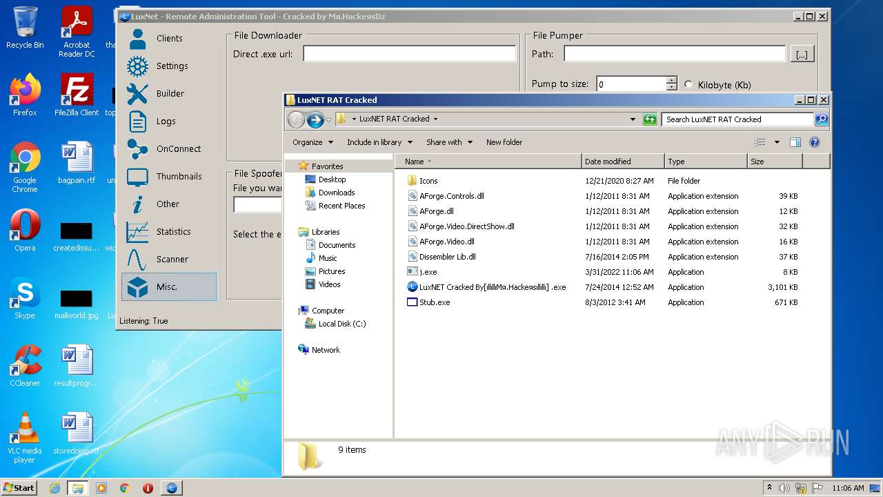This screenshot has height=497, width=883.
Task: Open CCleaner desktop shortcut
Action: pyautogui.click(x=25, y=366)
